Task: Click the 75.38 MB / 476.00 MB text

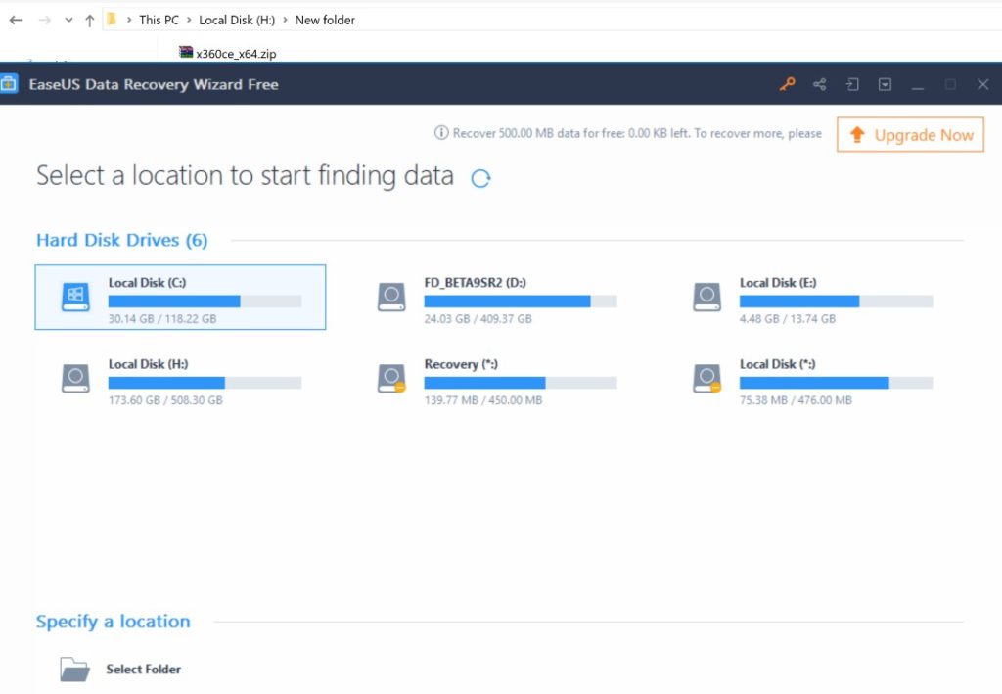Action: coord(796,400)
